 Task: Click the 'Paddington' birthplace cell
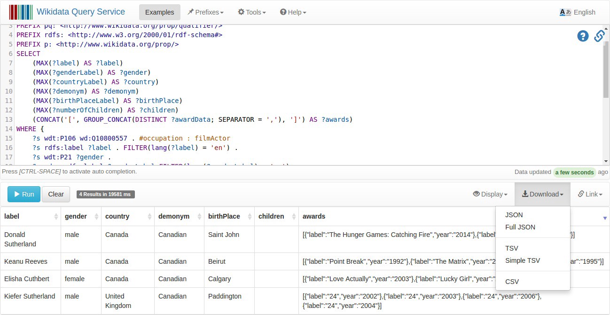[229, 301]
